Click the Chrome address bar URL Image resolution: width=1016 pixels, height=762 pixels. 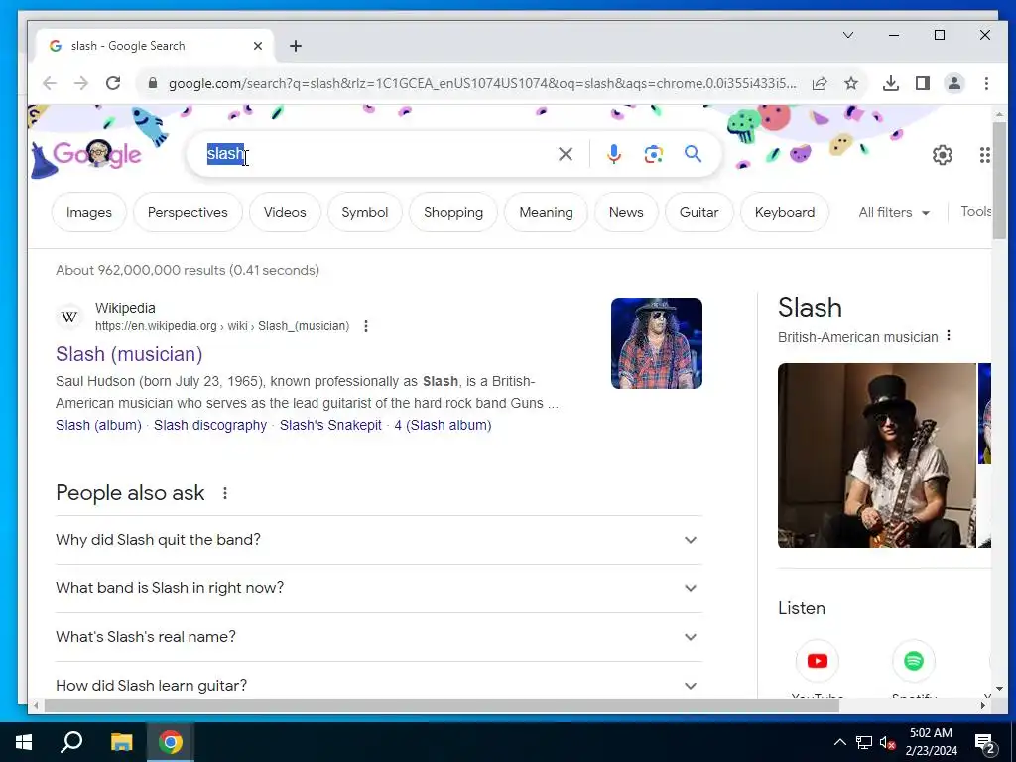[x=482, y=83]
